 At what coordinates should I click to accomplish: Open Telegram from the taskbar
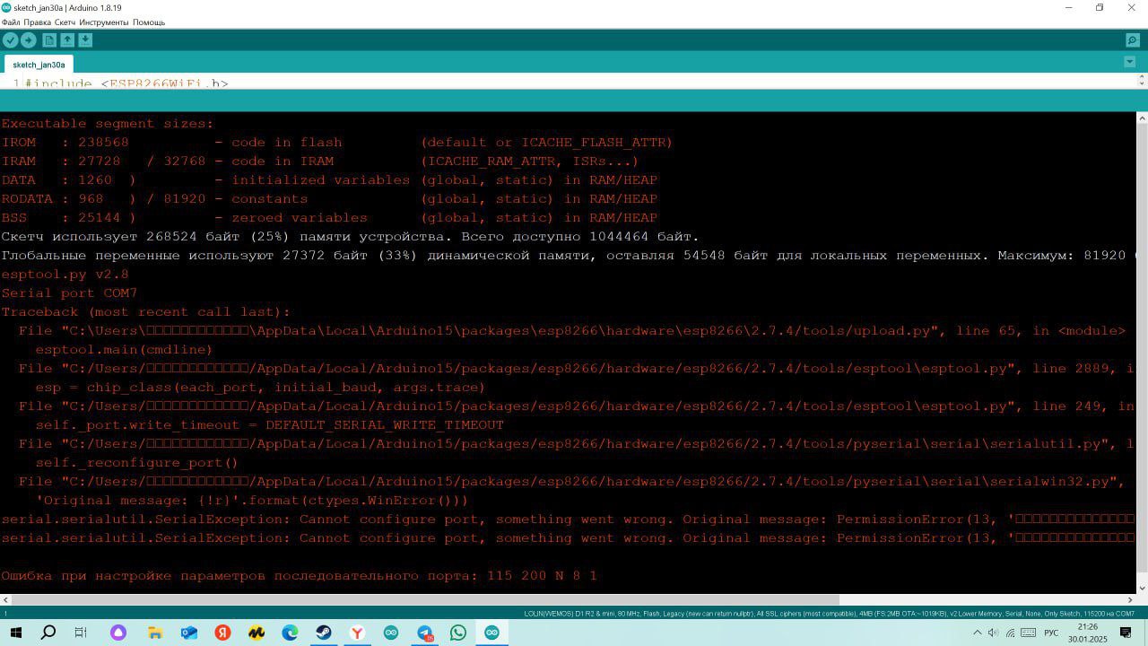[x=425, y=633]
